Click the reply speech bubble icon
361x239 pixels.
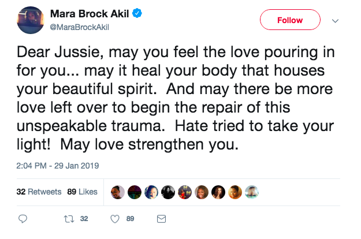click(x=23, y=219)
